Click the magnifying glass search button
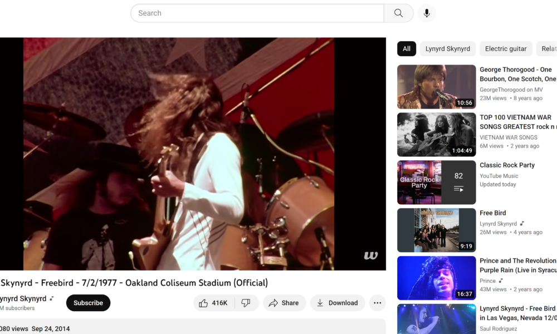The width and height of the screenshot is (557, 334). click(x=399, y=13)
